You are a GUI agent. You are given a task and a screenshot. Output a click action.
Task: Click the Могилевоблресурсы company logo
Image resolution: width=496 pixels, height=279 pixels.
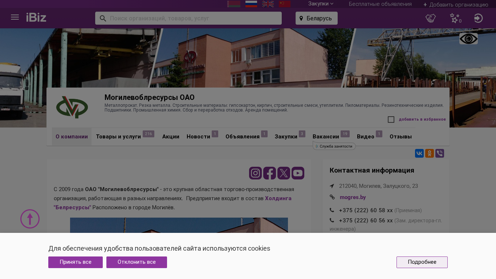[72, 107]
